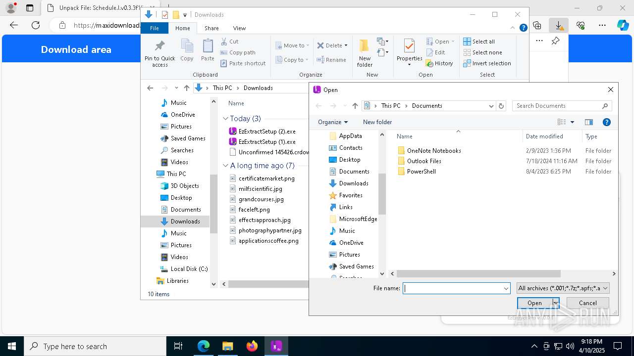This screenshot has width=634, height=356.
Task: Open Firefox from taskbar
Action: (x=252, y=346)
